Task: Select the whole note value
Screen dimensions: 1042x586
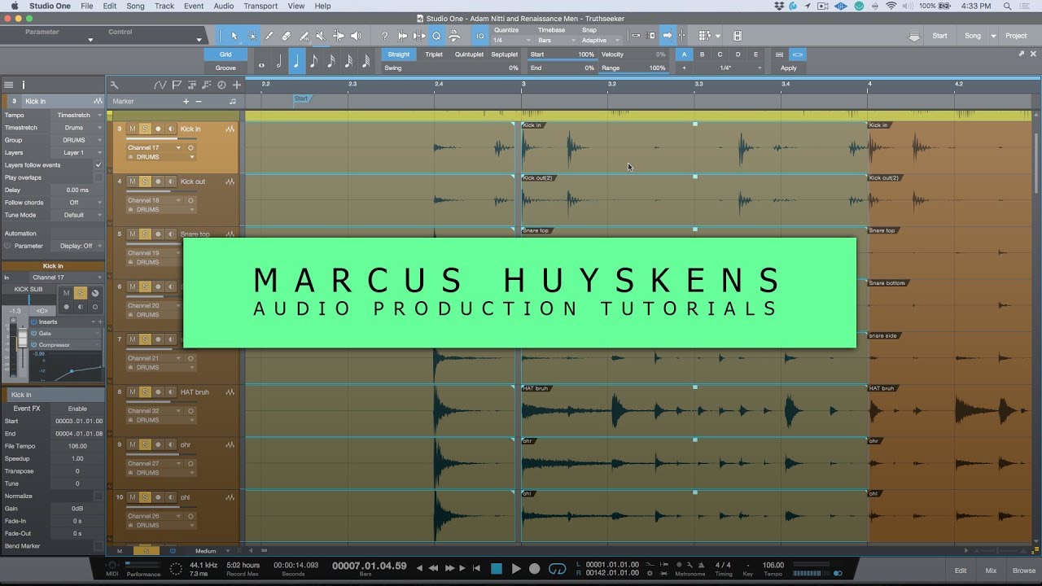Action: coord(261,62)
